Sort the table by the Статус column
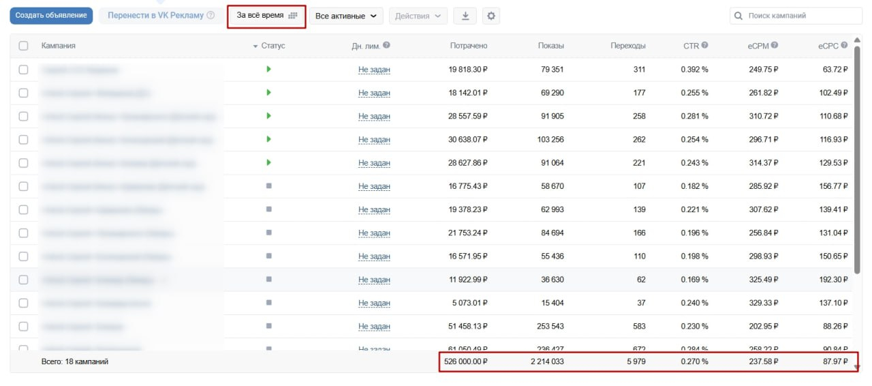 [272, 46]
